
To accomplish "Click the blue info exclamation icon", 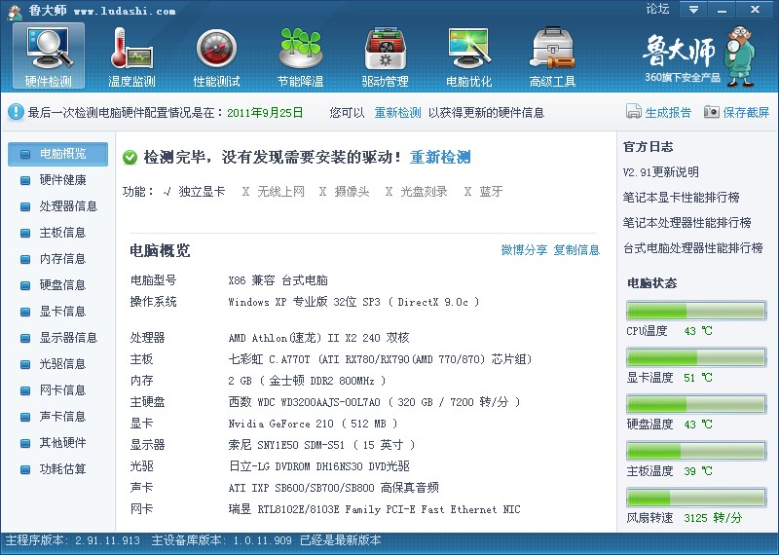I will click(x=16, y=112).
